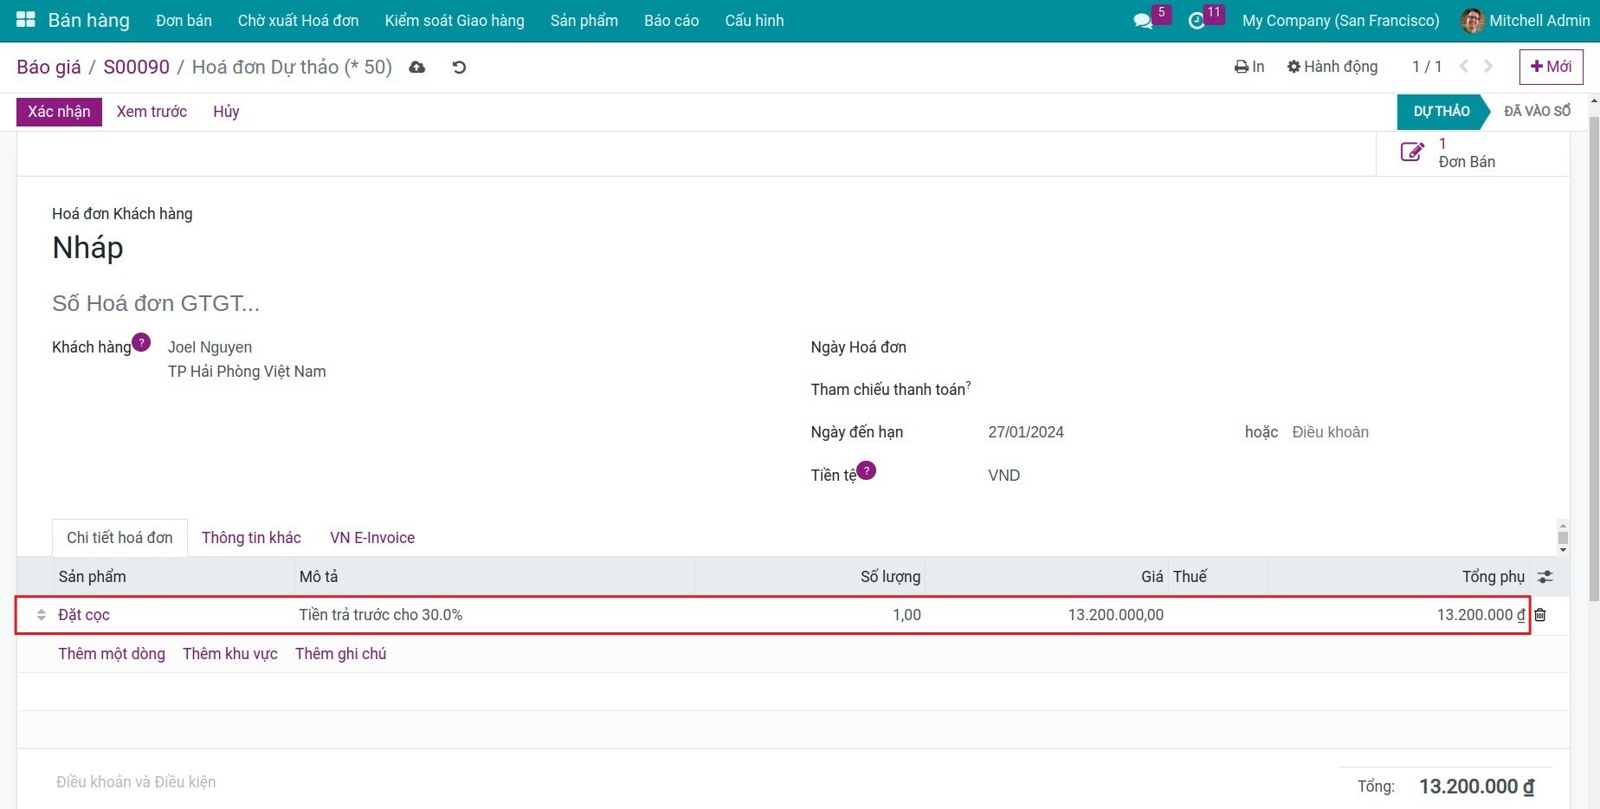This screenshot has width=1600, height=809.
Task: Open the Báo cáo menu
Action: 671,21
